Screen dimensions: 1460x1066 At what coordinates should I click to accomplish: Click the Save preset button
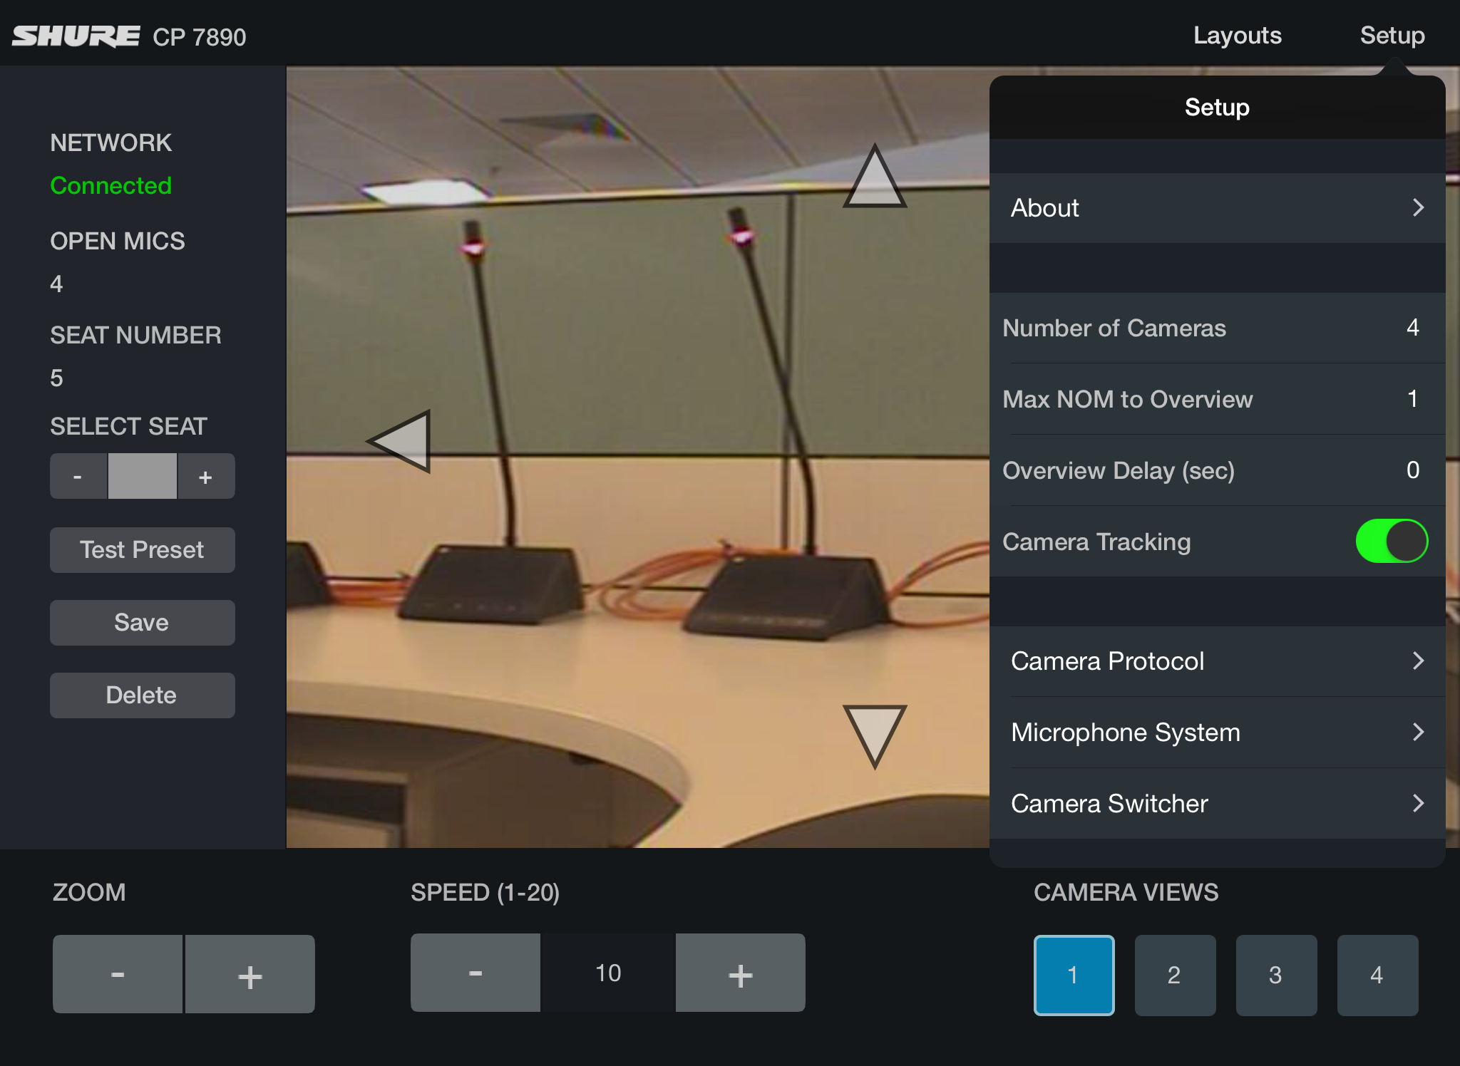point(142,623)
